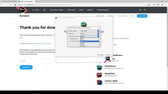This screenshot has width=168, height=94.
Task: Click the browser address bar URL
Action: coord(49,5)
